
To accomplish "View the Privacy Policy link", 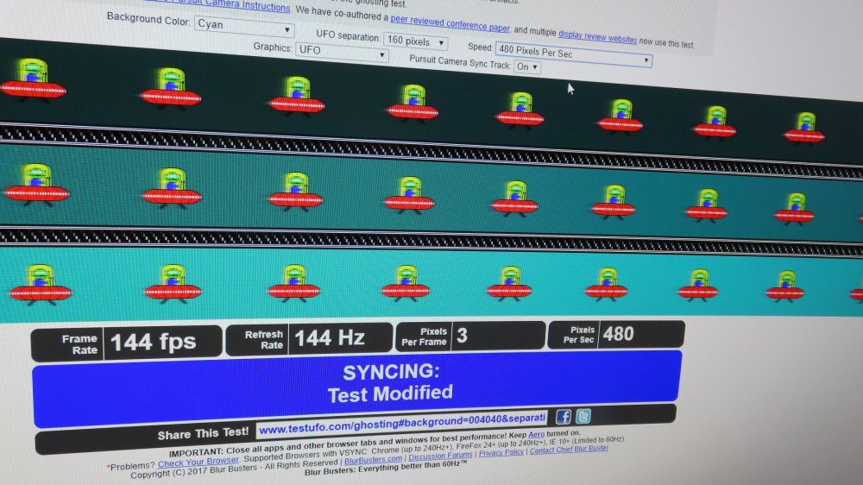I will pos(501,452).
